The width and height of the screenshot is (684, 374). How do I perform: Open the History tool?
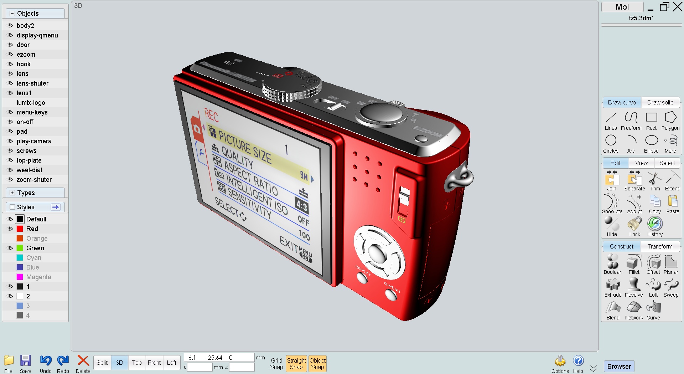[x=655, y=226]
